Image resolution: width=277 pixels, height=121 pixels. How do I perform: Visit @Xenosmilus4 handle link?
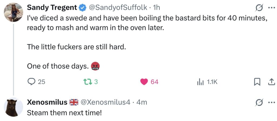105,102
